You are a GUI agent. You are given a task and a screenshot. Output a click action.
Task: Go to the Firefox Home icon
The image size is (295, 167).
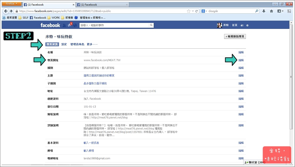coord(271,11)
